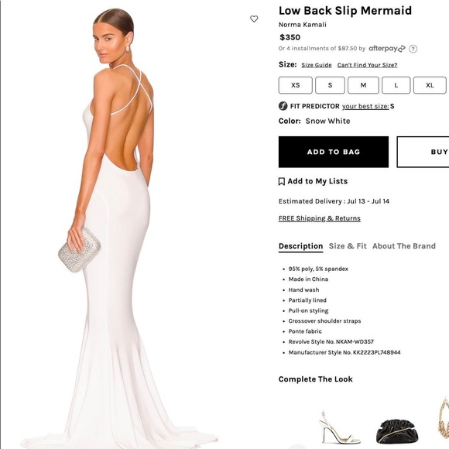Viewport: 449px width, 449px height.
Task: Click the Buy now button
Action: click(x=423, y=152)
